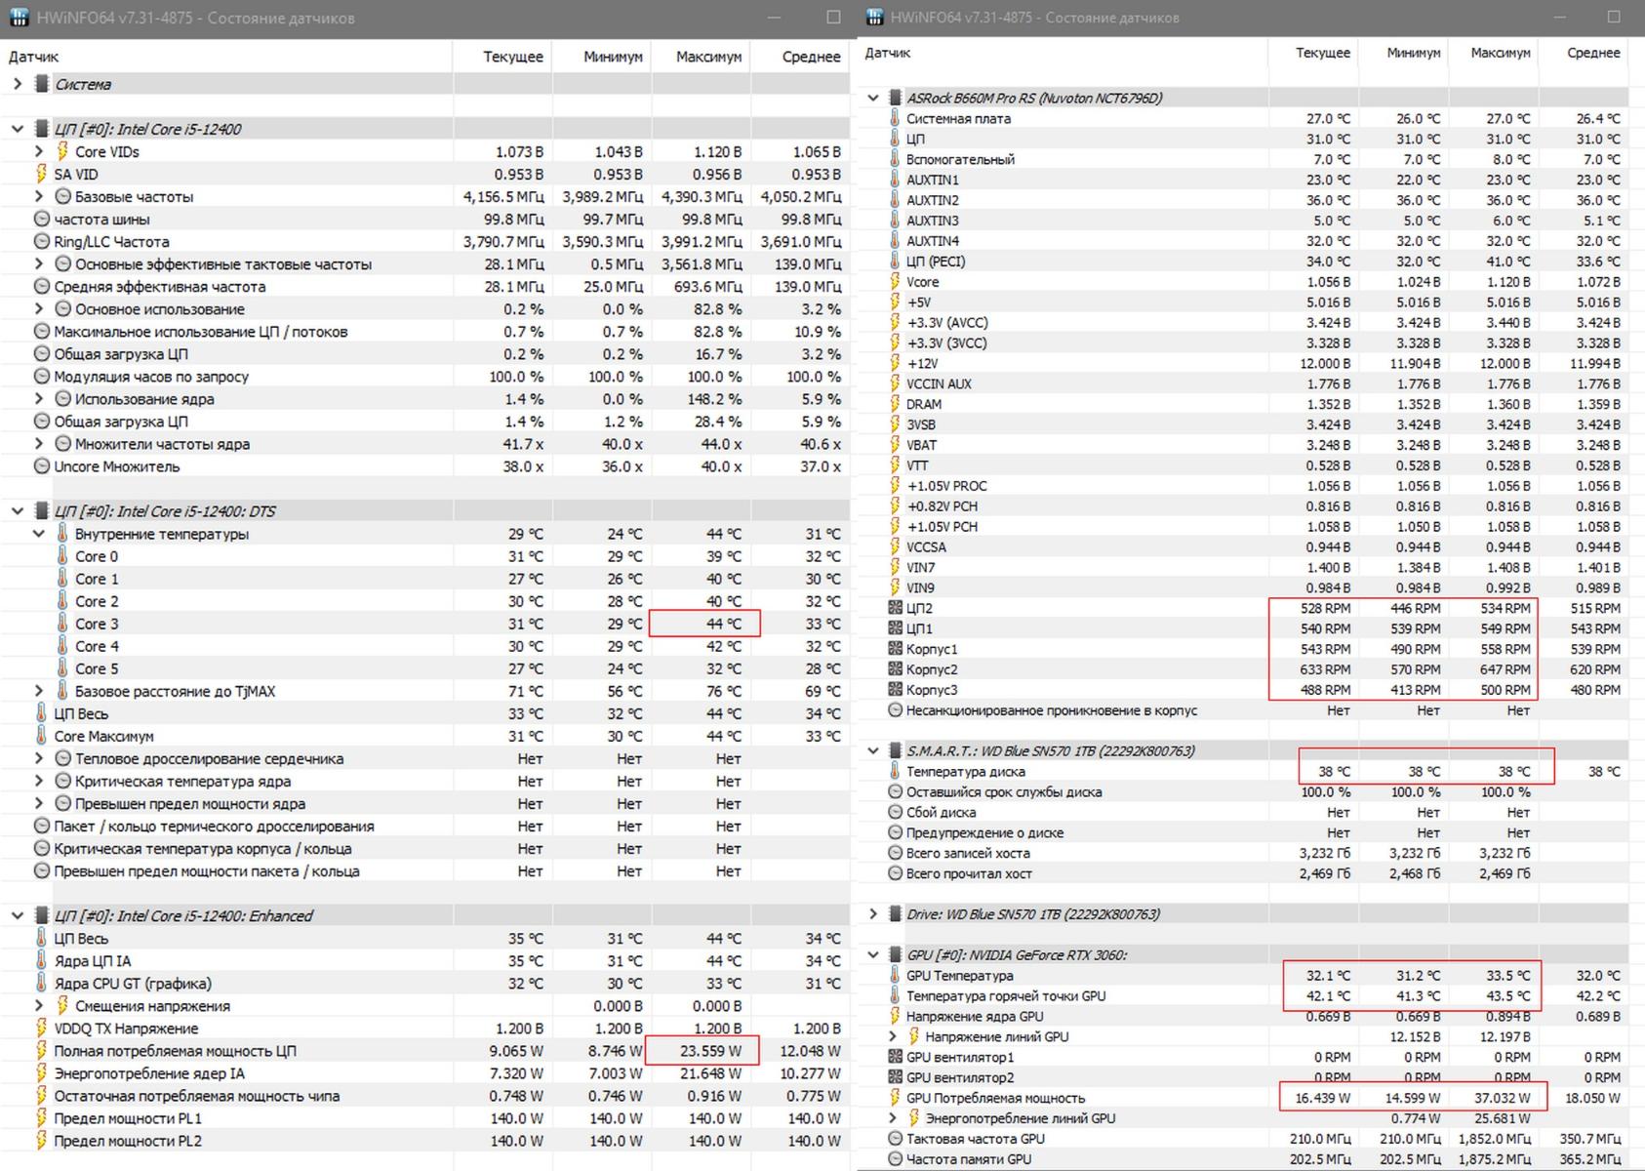1645x1171 pixels.
Task: Select the Общая загрузка ЦП 16.7 % row
Action: pyautogui.click(x=424, y=354)
